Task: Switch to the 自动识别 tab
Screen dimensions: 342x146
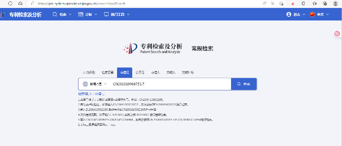Action: click(x=89, y=73)
